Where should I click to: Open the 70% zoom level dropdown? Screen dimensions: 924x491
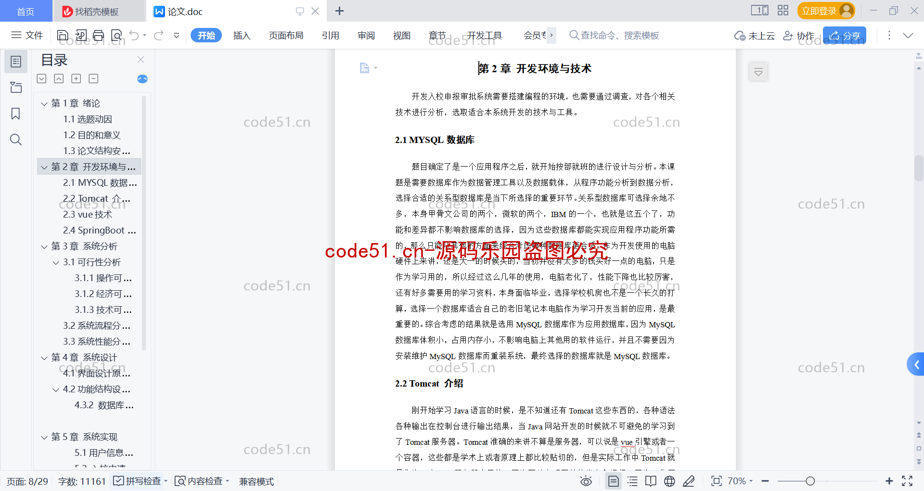point(740,481)
